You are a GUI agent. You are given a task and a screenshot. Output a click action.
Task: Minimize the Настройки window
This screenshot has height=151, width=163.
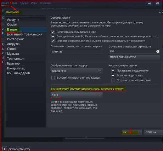(x=160, y=13)
